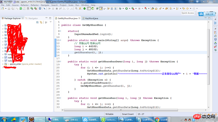218x122 pixels.
Task: Click the Collapse All icon in Package Explorer
Action: [x=37, y=22]
